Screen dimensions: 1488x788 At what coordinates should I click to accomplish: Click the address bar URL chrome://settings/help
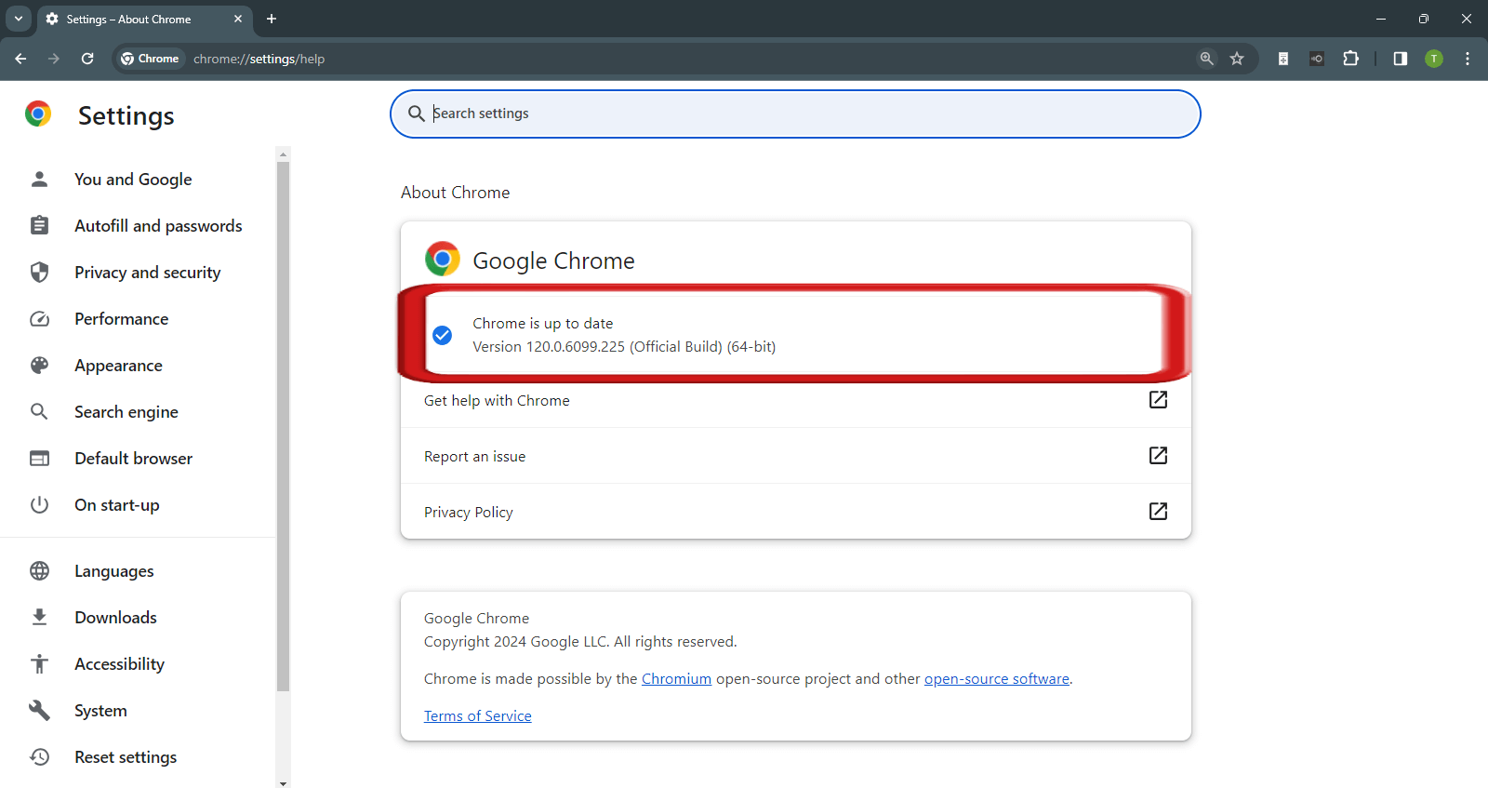click(259, 59)
